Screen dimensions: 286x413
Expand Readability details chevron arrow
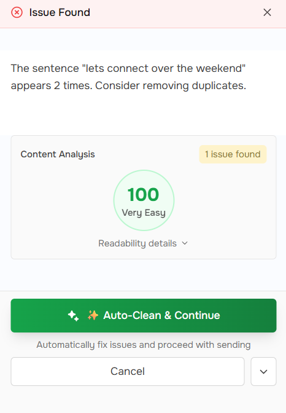tap(185, 243)
